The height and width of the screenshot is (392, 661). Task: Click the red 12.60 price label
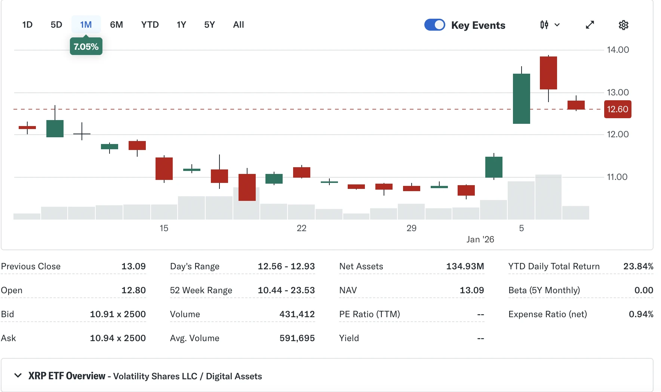(618, 109)
